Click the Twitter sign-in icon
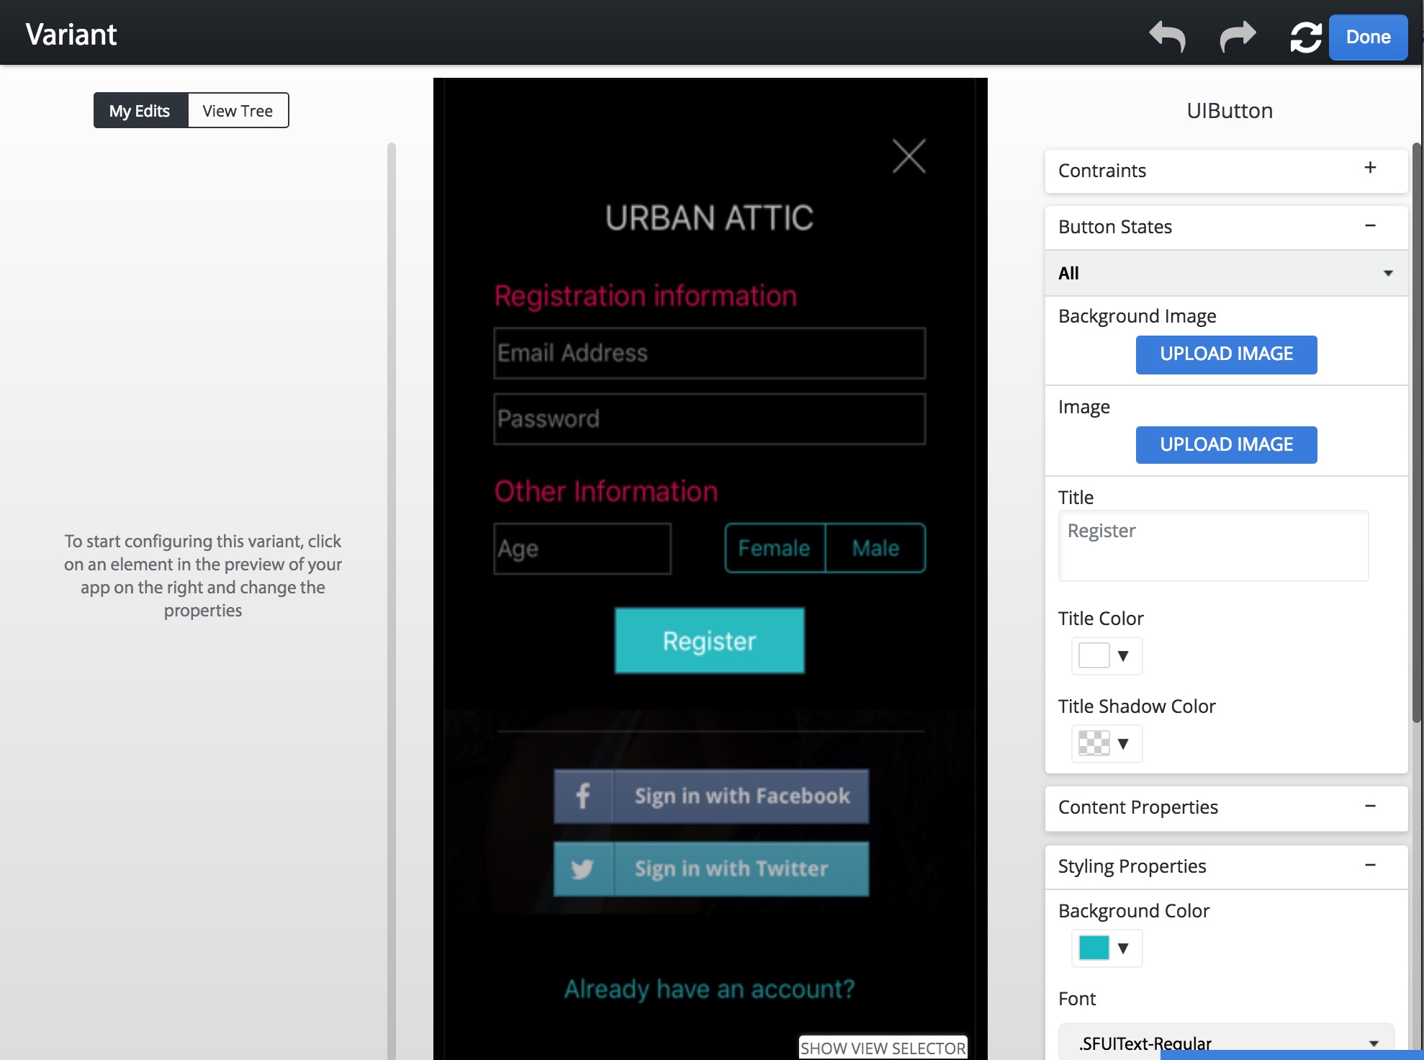Screen dimensions: 1424x1060 click(x=581, y=868)
